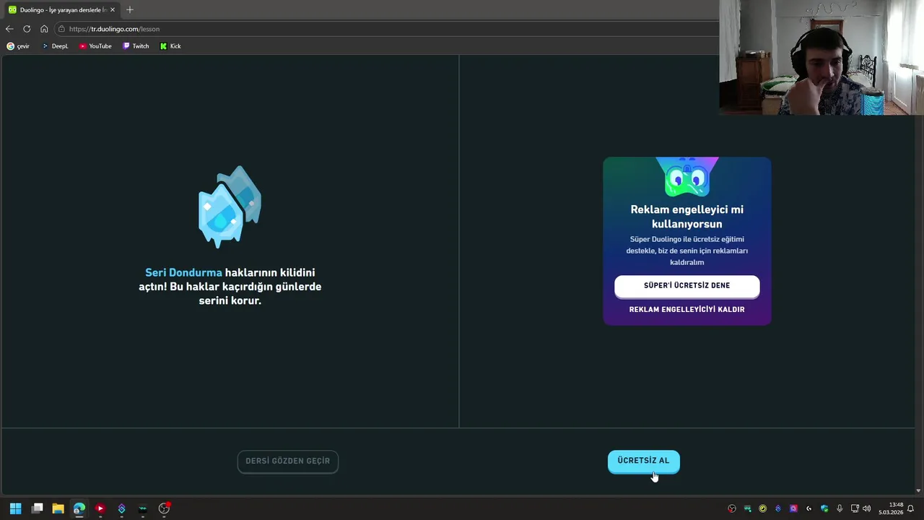924x520 pixels.
Task: Click the Seri Dondurma highlighted text
Action: 183,272
